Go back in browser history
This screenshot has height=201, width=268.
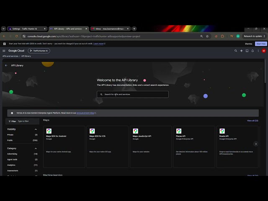point(4,36)
